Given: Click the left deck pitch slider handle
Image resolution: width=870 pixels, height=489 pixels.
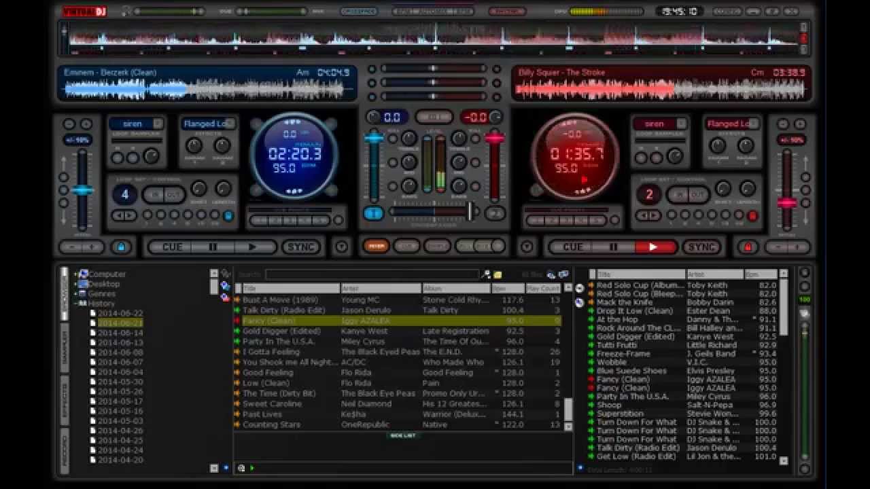Looking at the screenshot, I should (82, 190).
